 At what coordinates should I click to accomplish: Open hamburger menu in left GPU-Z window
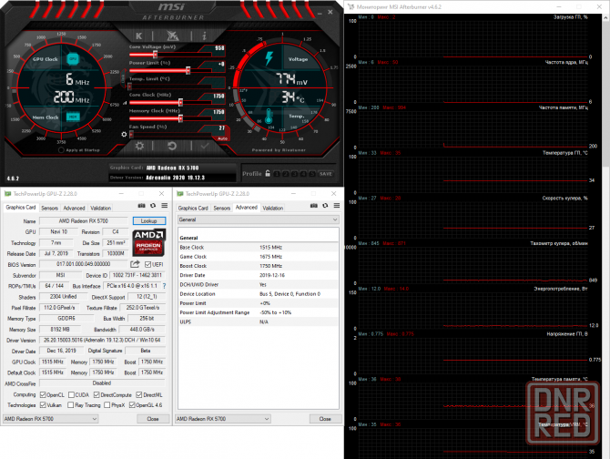pyautogui.click(x=165, y=206)
